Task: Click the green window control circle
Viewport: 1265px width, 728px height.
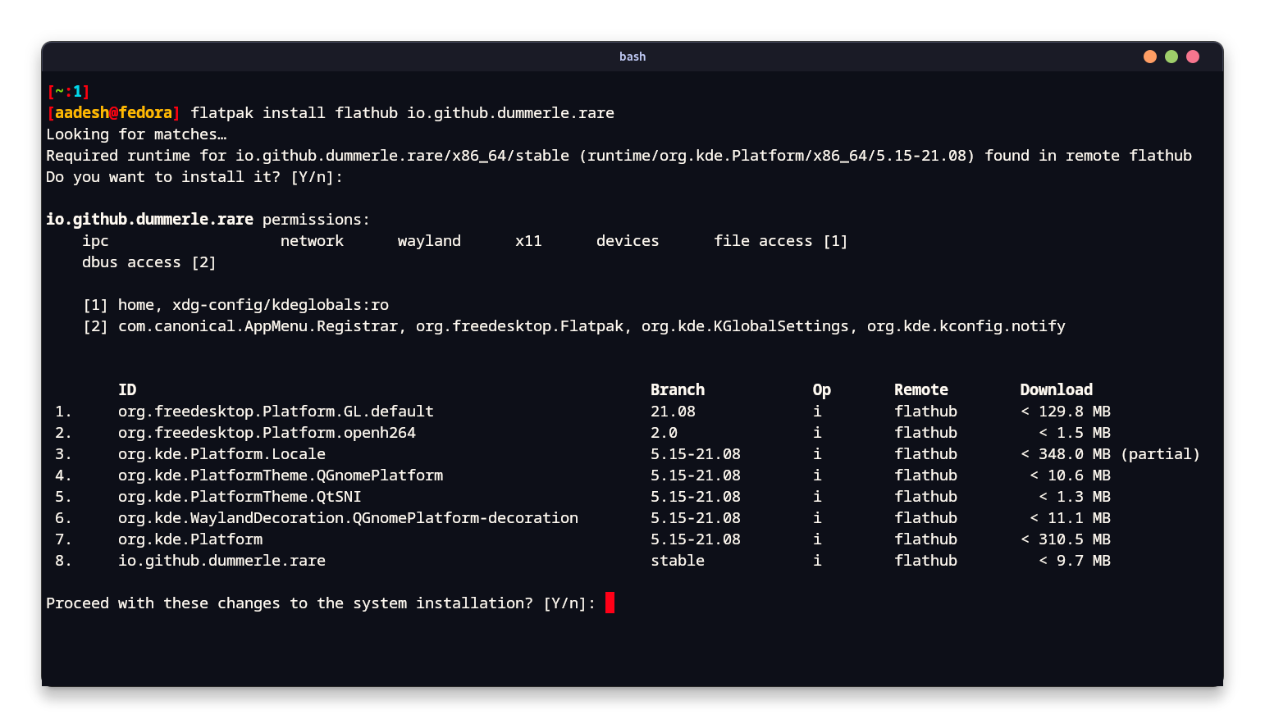Action: [x=1171, y=57]
